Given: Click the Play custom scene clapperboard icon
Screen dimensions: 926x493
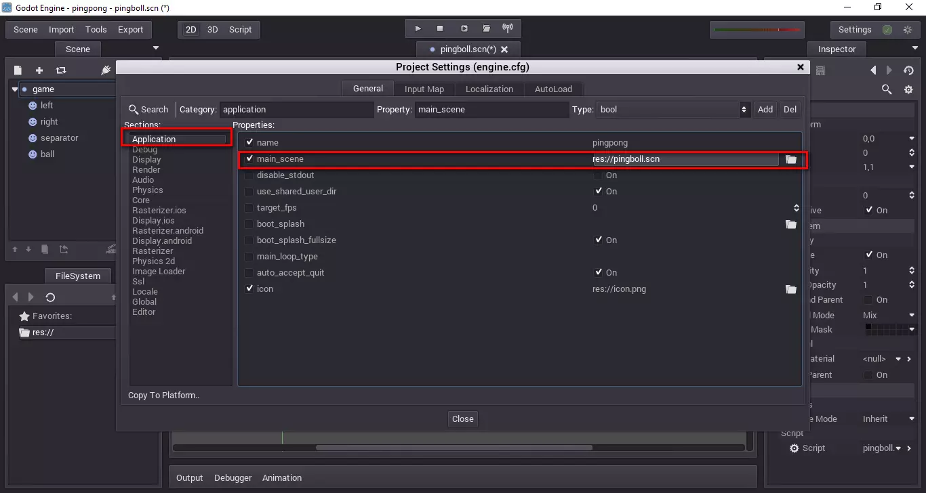Looking at the screenshot, I should (x=486, y=28).
